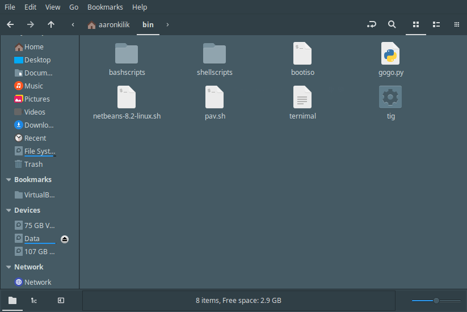Screen dimensions: 467x312
Task: Open Trash from the sidebar
Action: (x=33, y=165)
